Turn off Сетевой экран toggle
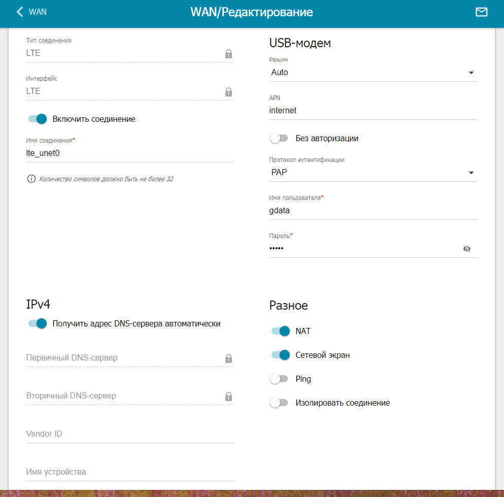This screenshot has width=504, height=497. pos(280,355)
